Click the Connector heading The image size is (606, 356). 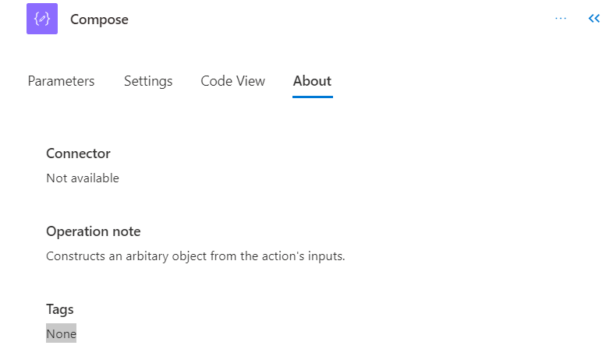(78, 153)
